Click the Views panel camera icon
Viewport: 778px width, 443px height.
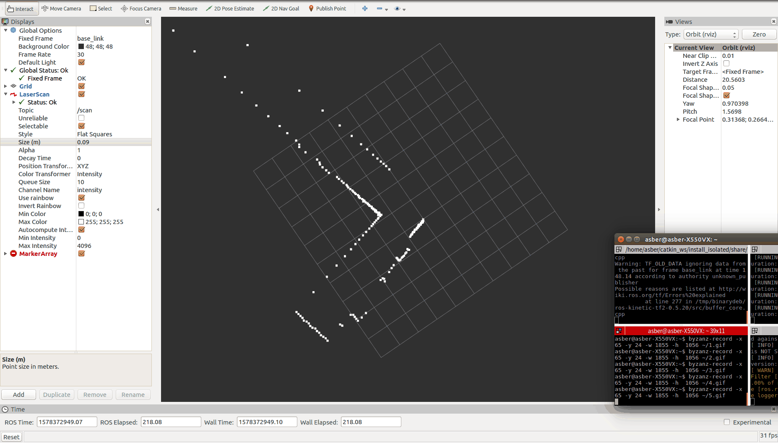click(x=669, y=21)
